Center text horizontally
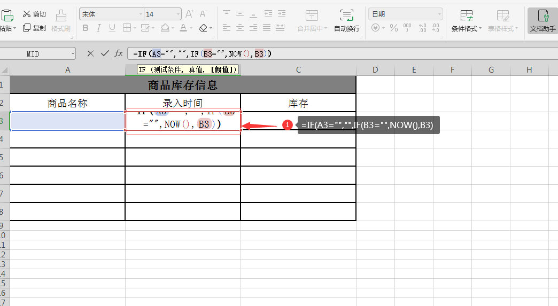The image size is (558, 306). click(x=240, y=28)
